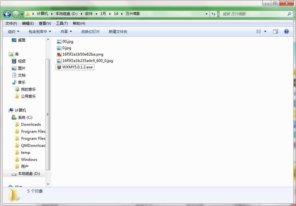Click the refresh button beside address bar

213,14
